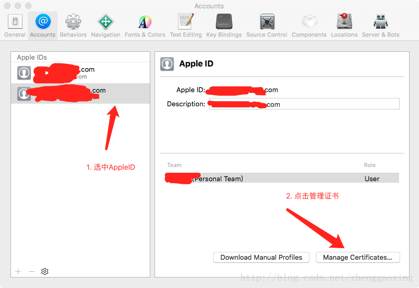Image resolution: width=419 pixels, height=288 pixels.
Task: Click Manage Certificates... button
Action: [358, 257]
